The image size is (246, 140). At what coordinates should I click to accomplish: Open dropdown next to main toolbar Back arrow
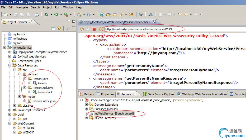191,15
